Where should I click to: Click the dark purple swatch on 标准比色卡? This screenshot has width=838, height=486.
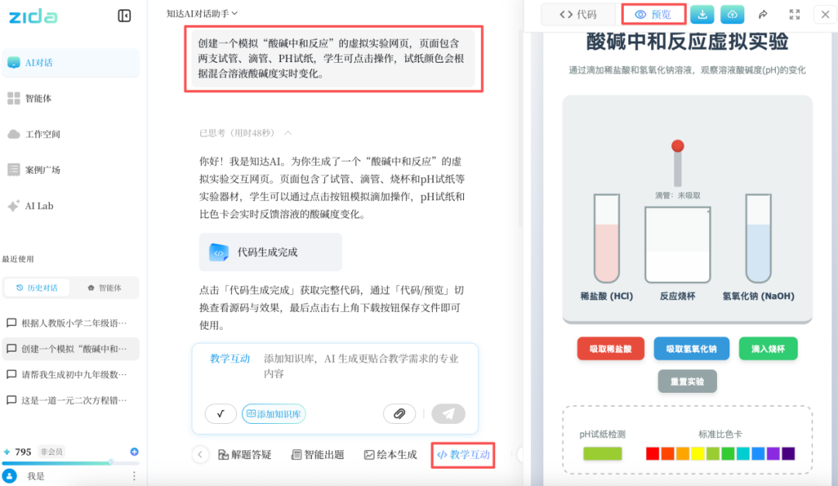[788, 453]
